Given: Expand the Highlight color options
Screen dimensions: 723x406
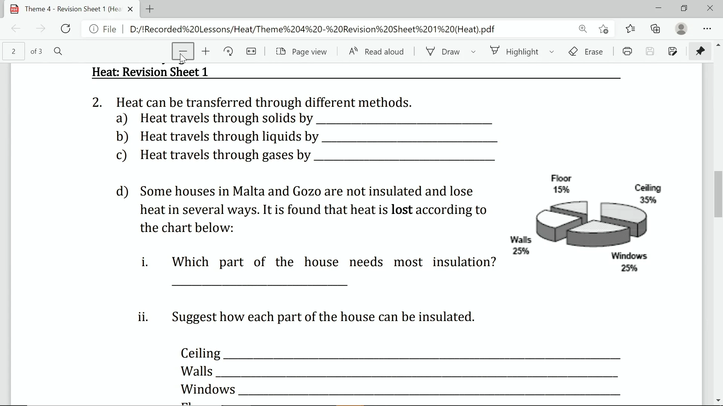Looking at the screenshot, I should click(x=551, y=52).
